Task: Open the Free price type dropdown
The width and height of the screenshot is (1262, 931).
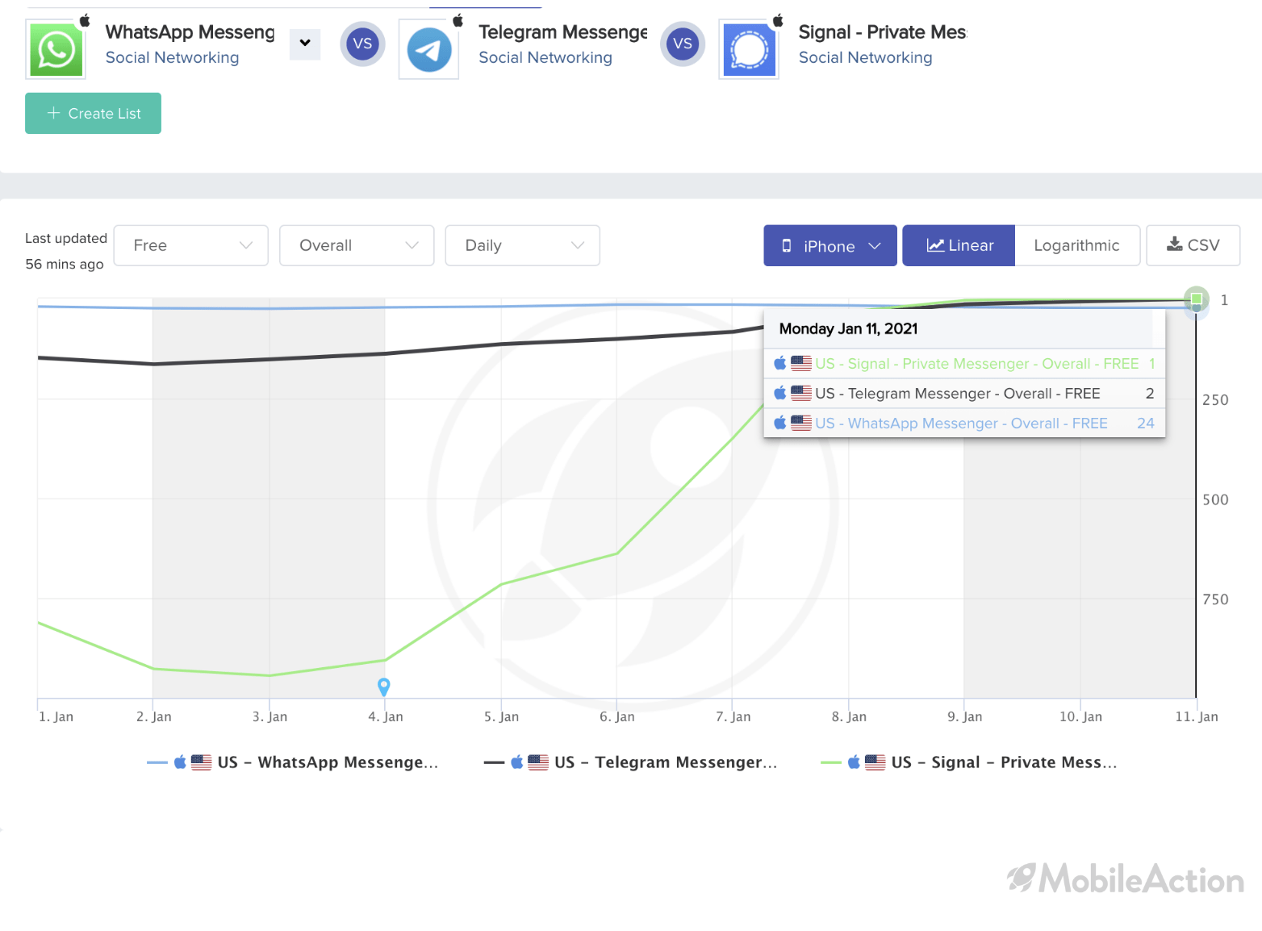Action: [191, 245]
